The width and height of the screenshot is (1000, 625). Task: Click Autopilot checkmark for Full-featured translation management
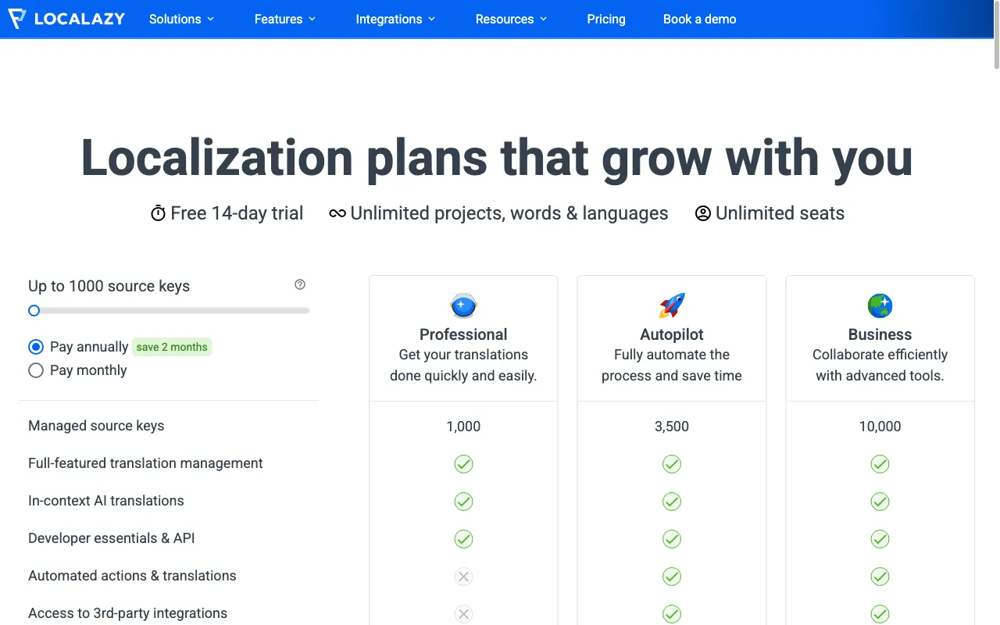[672, 464]
